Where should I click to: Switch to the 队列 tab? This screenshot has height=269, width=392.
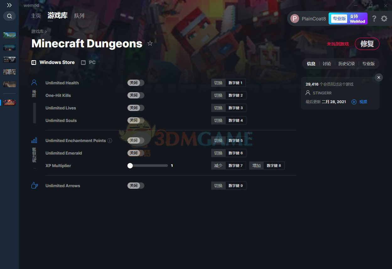(x=79, y=16)
